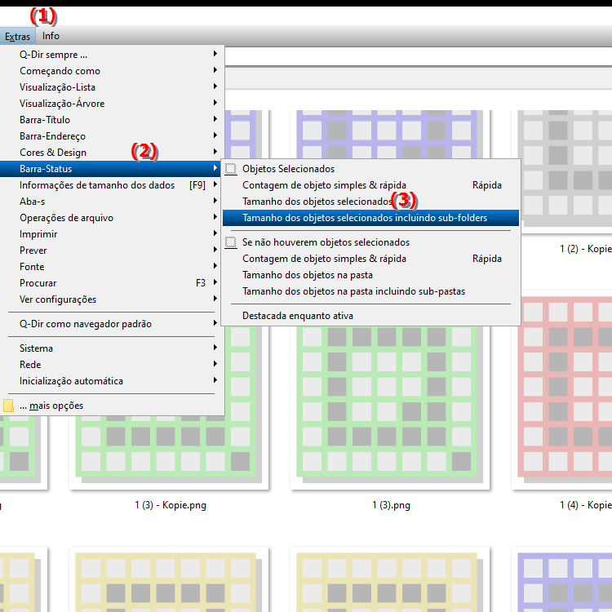Image resolution: width=612 pixels, height=612 pixels.
Task: Expand the Q-Dir sempre submenu
Action: [x=53, y=55]
